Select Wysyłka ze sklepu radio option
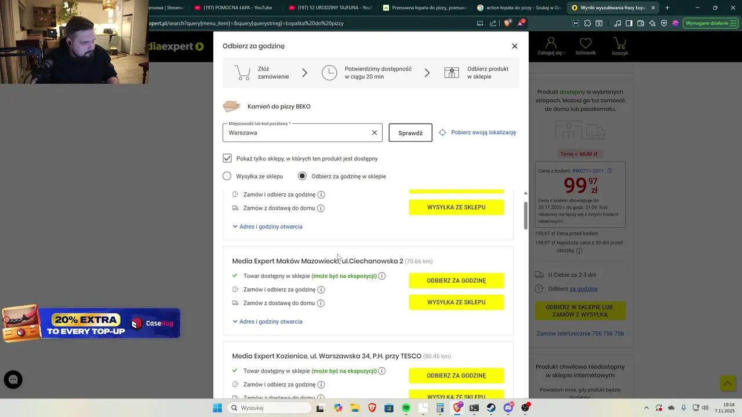The width and height of the screenshot is (742, 417). (227, 176)
